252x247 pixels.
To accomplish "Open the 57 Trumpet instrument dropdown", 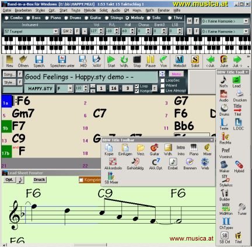I will pos(56,32).
